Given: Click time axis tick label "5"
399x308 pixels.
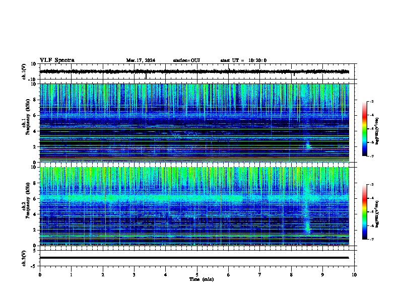Looking at the screenshot, I should pos(197,275).
